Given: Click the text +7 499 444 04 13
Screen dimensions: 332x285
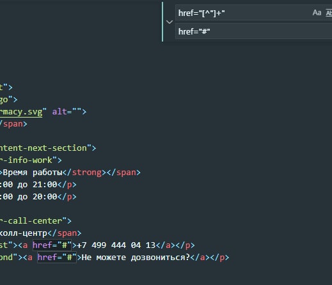Looking at the screenshot, I should [x=116, y=245].
